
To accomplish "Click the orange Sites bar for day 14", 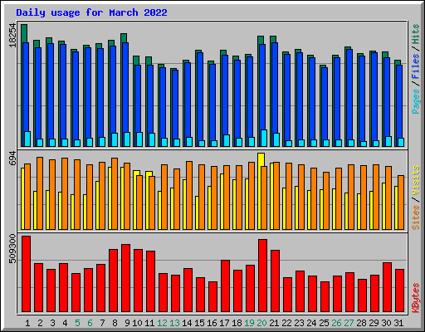I will [x=189, y=195].
